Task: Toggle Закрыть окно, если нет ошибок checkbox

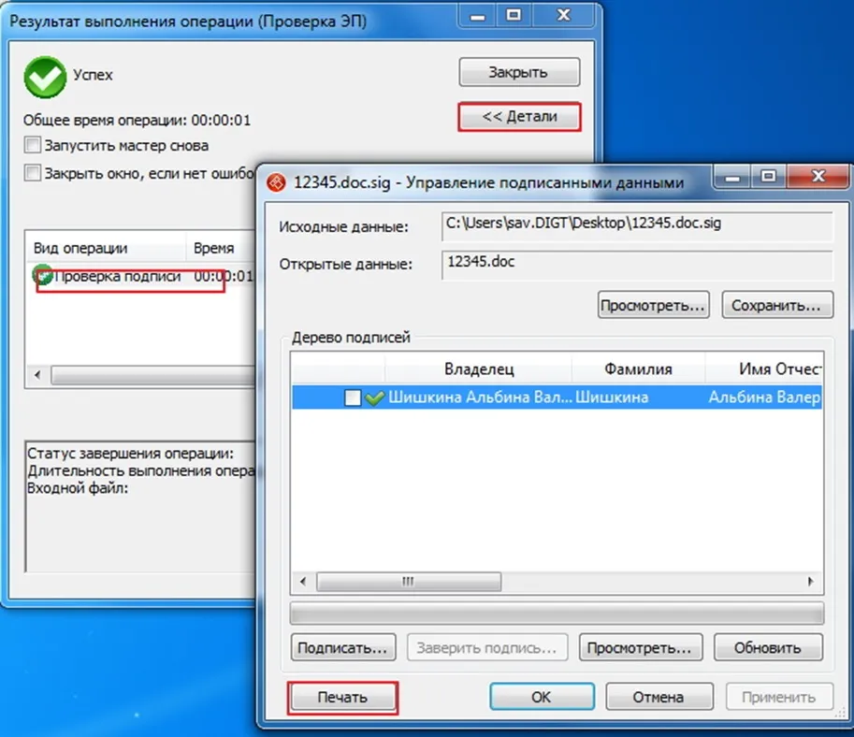Action: coord(34,173)
